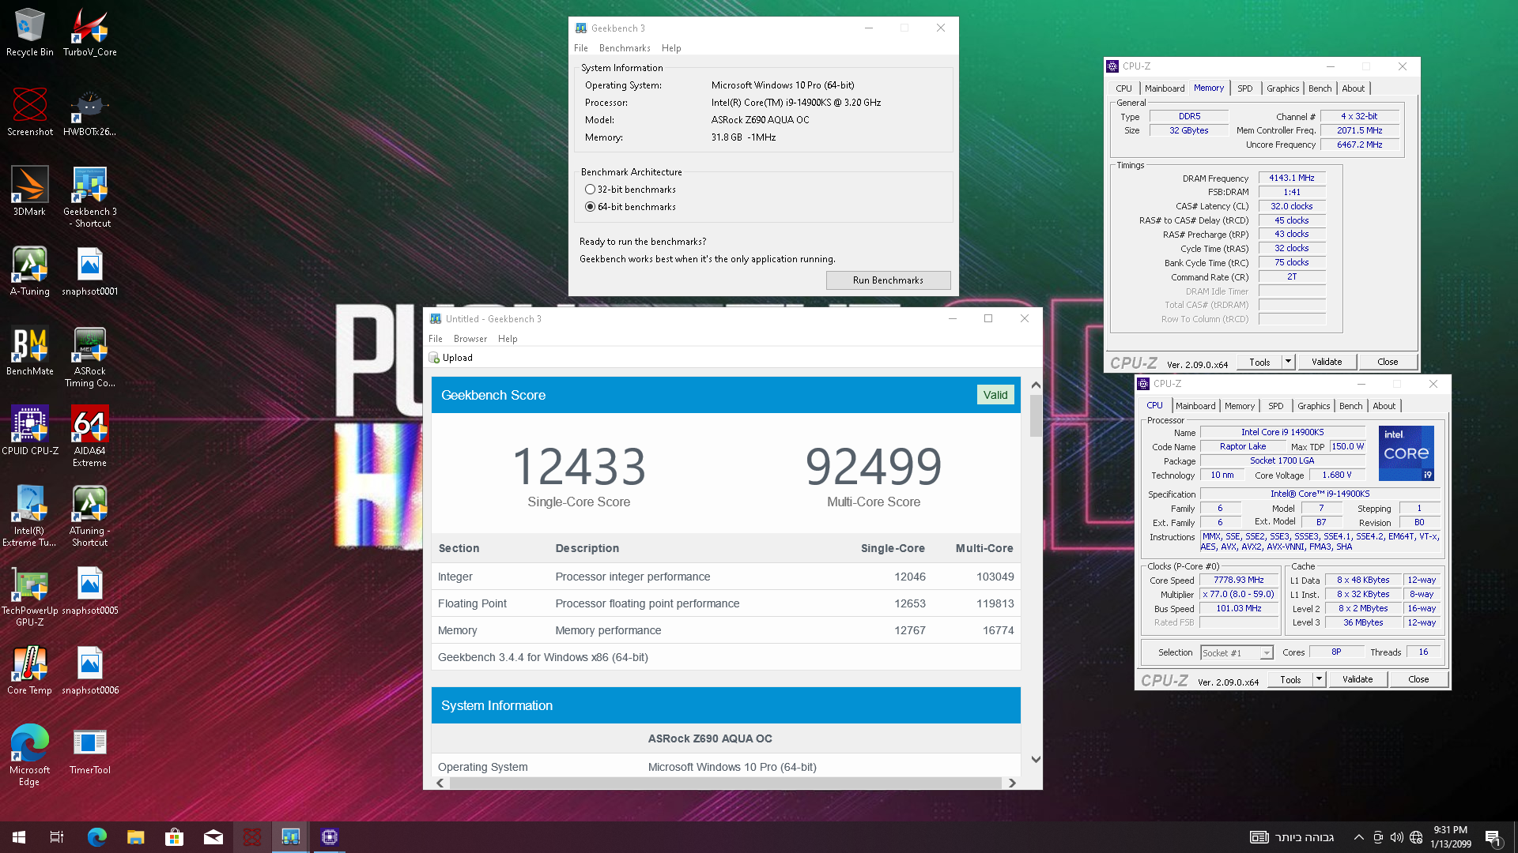The height and width of the screenshot is (853, 1518).
Task: Open Microsoft Edge desktop icon
Action: coord(30,756)
